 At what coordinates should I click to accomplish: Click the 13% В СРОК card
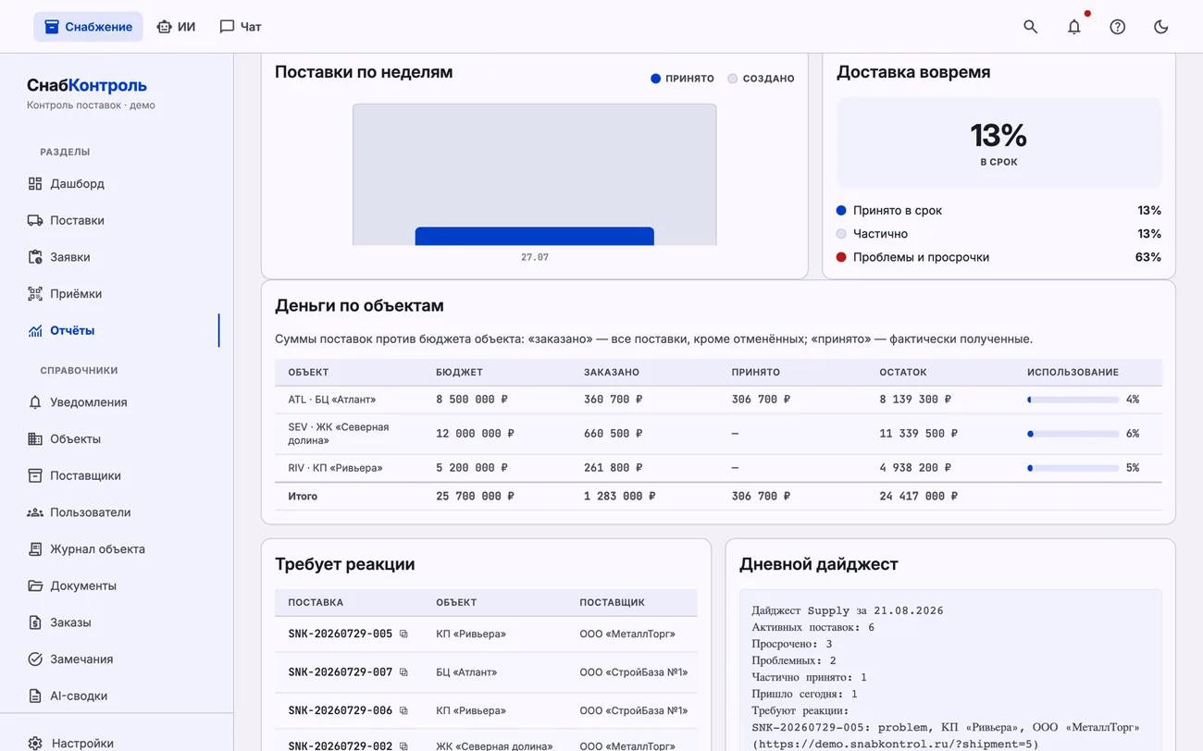tap(998, 143)
